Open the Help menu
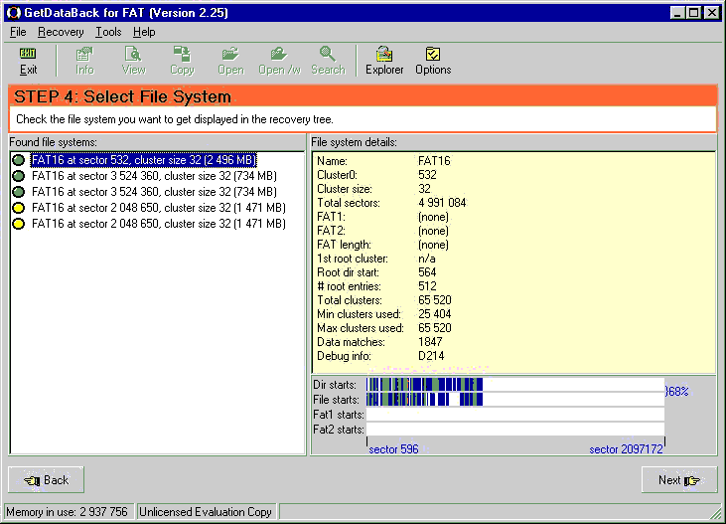 tap(144, 32)
